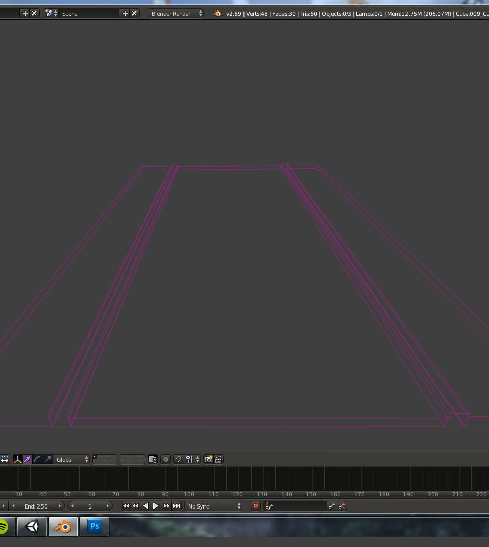The height and width of the screenshot is (547, 489).
Task: Select the first active layer button
Action: click(x=95, y=457)
